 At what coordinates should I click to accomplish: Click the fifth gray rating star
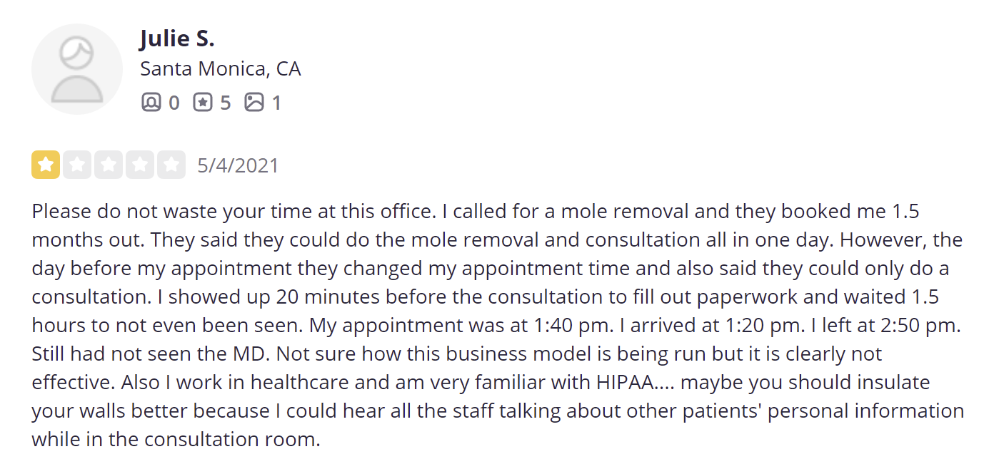pyautogui.click(x=171, y=165)
